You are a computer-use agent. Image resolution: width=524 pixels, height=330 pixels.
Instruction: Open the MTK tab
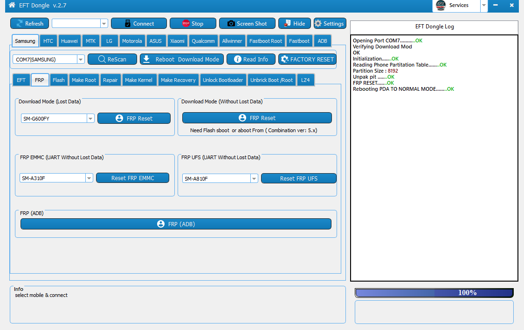[90, 41]
